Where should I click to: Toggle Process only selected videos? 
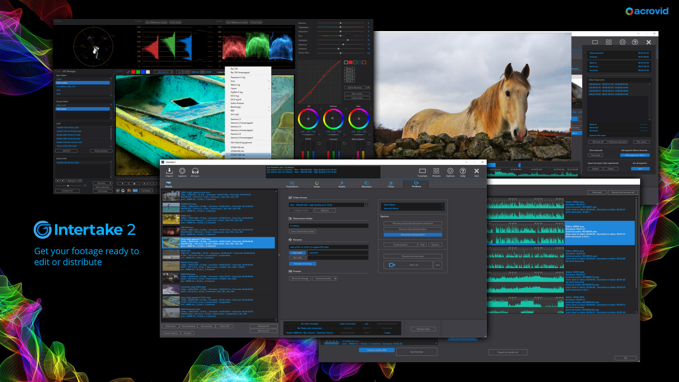413,229
